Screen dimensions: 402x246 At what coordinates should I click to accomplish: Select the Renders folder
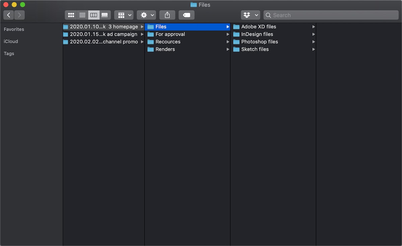click(x=188, y=49)
